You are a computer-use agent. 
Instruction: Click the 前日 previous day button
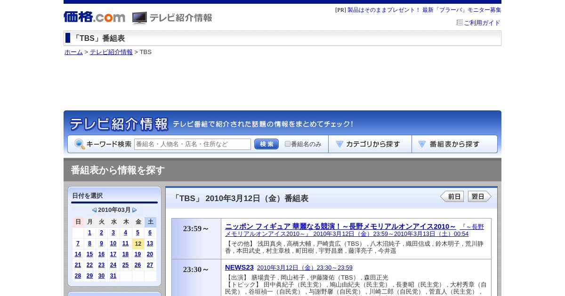pos(452,196)
